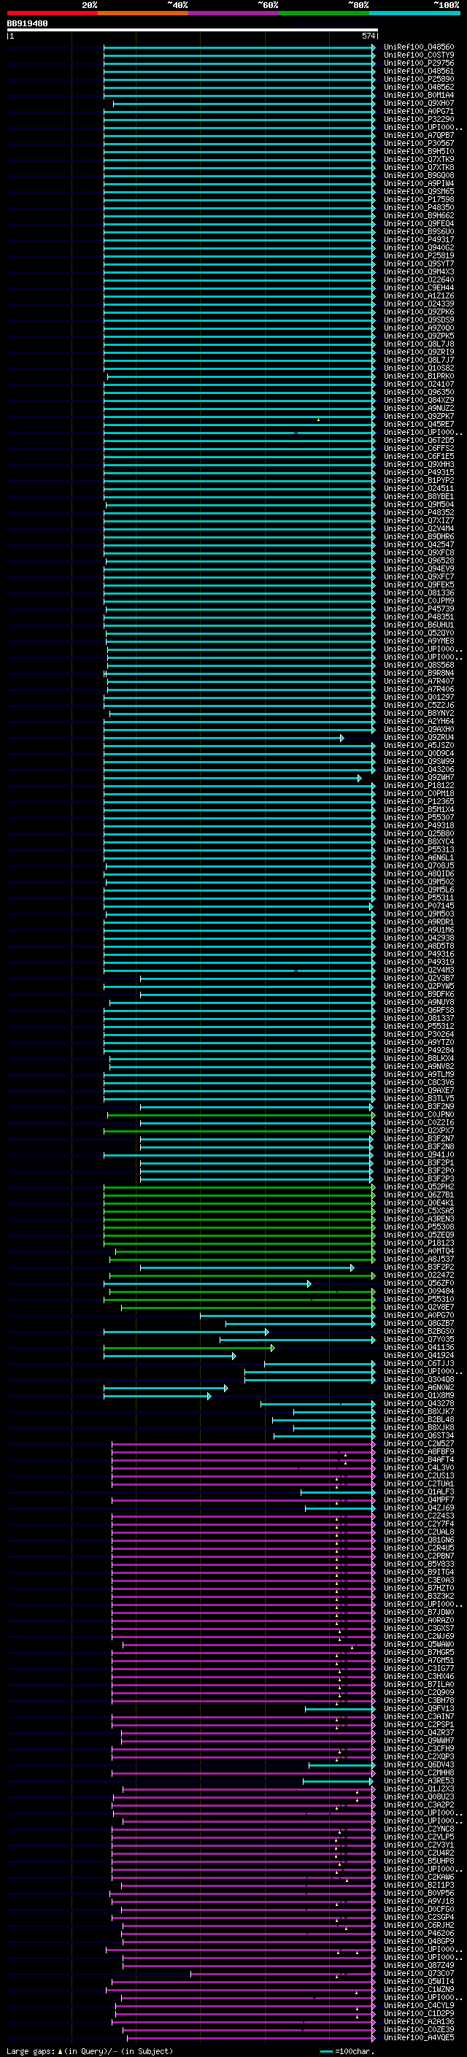Select the UniRef100_P18123 label
The height and width of the screenshot is (2057, 467).
418,1243
